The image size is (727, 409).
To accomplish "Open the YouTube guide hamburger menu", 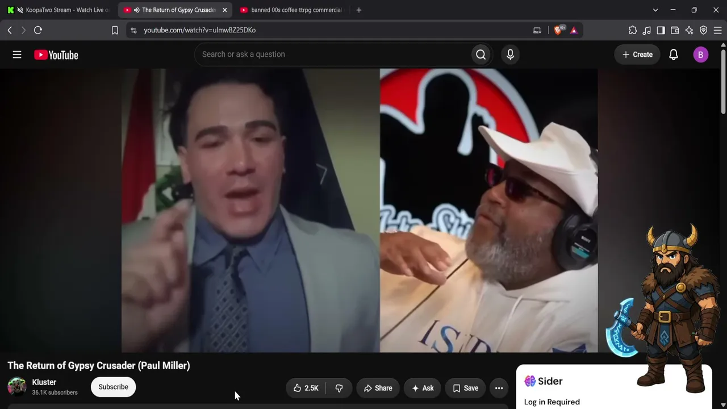I will pos(17,55).
